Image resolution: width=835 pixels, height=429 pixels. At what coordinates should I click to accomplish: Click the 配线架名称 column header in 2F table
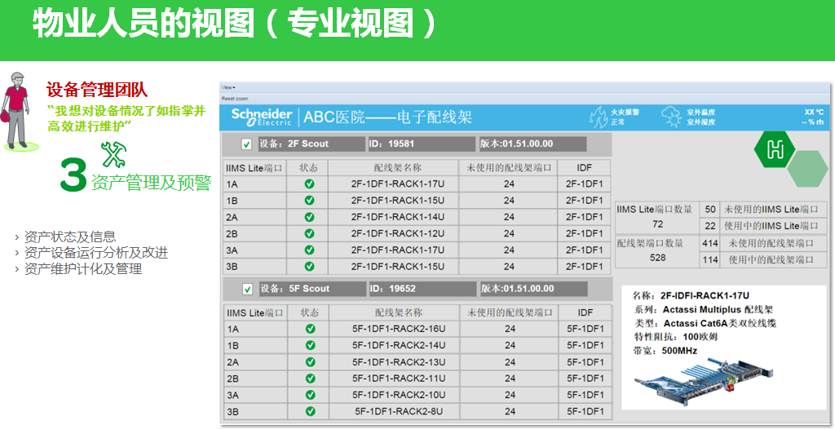(398, 167)
